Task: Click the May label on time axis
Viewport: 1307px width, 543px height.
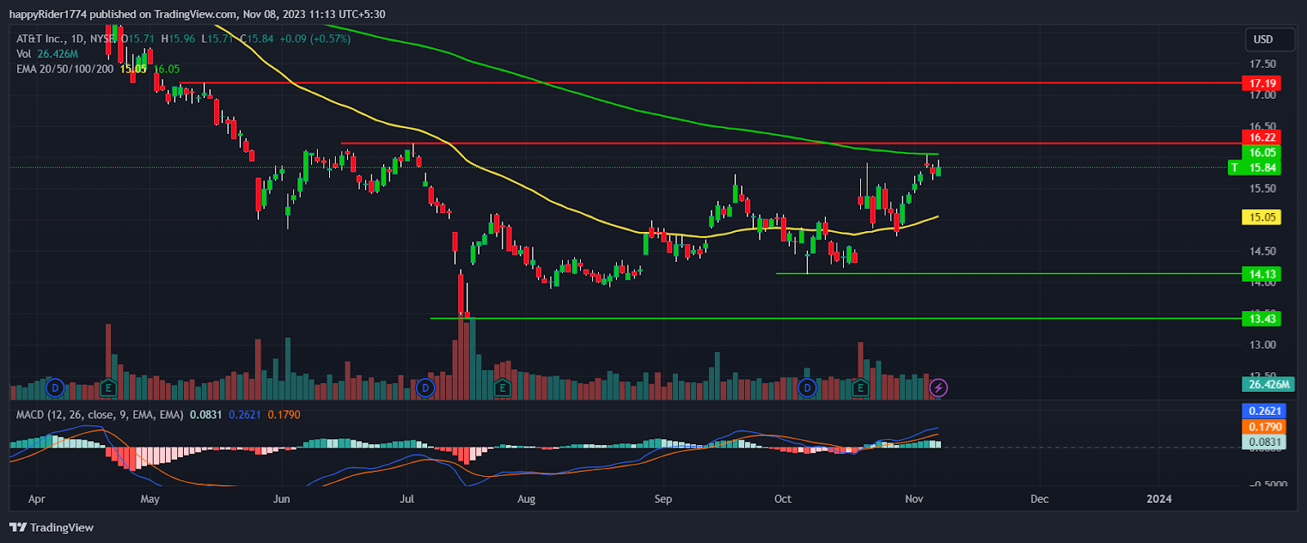Action: coord(150,499)
